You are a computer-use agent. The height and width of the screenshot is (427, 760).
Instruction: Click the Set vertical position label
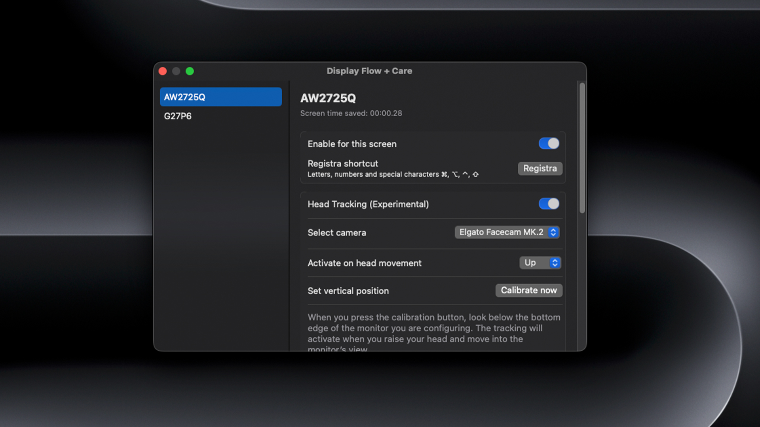(x=348, y=291)
